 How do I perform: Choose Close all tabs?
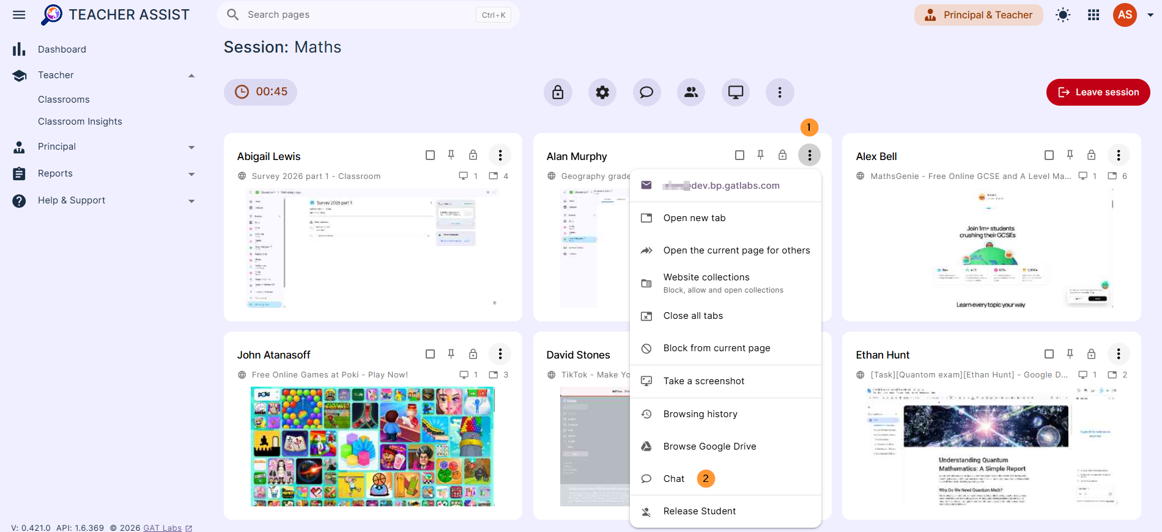click(x=725, y=316)
